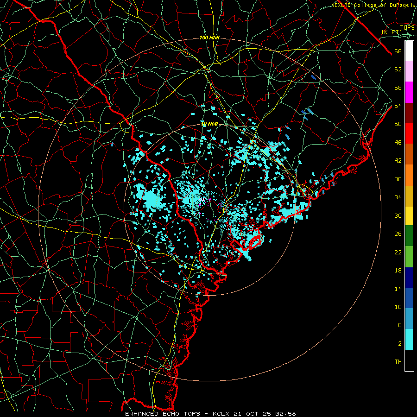This screenshot has width=417, height=417.
Task: Click the dark orange legend swatch
Action: tap(409, 154)
